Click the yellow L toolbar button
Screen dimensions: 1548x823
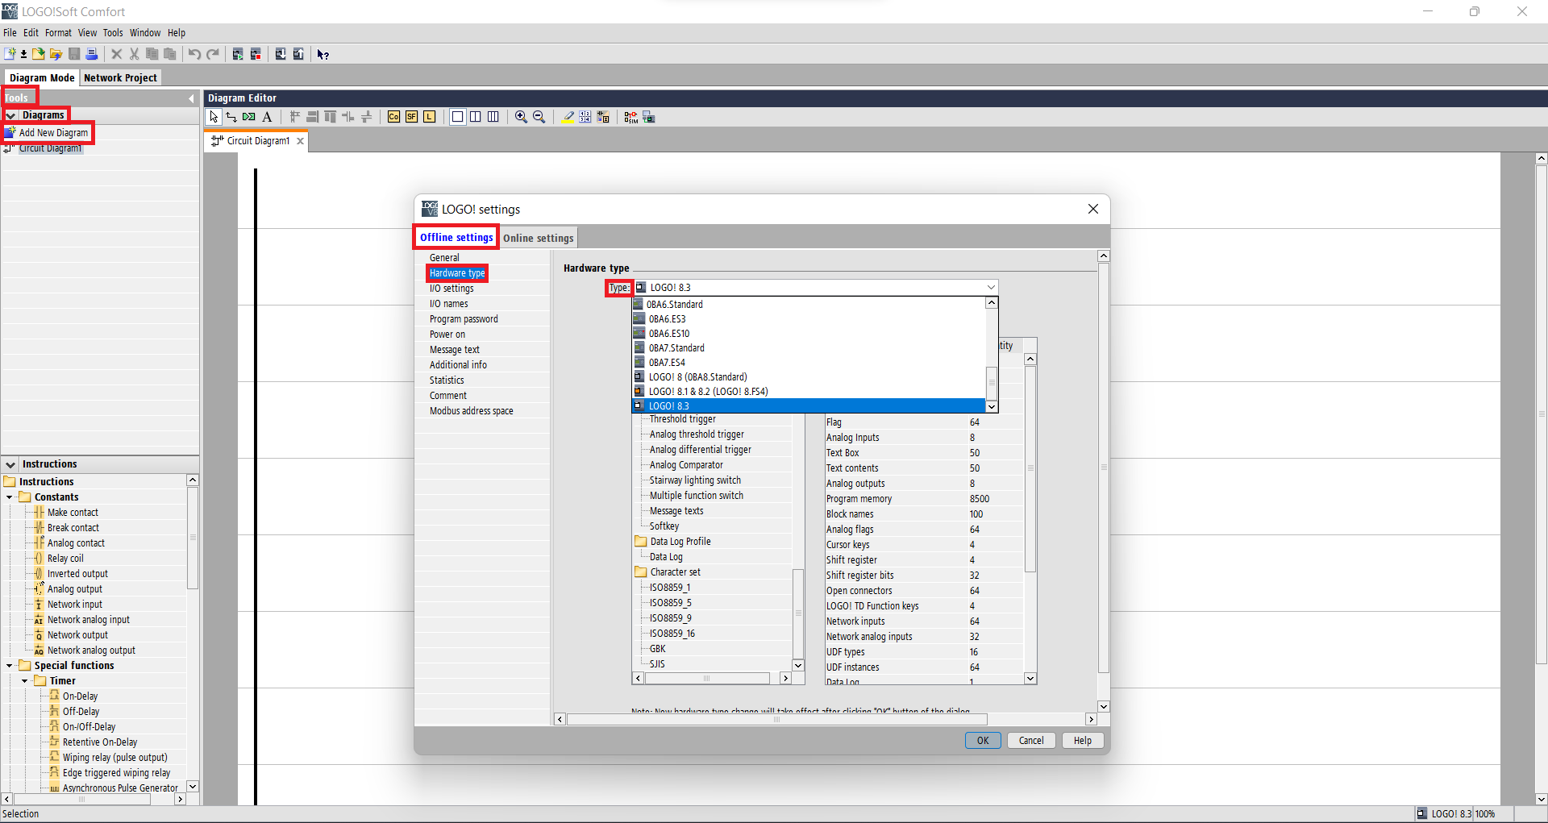[x=429, y=117]
